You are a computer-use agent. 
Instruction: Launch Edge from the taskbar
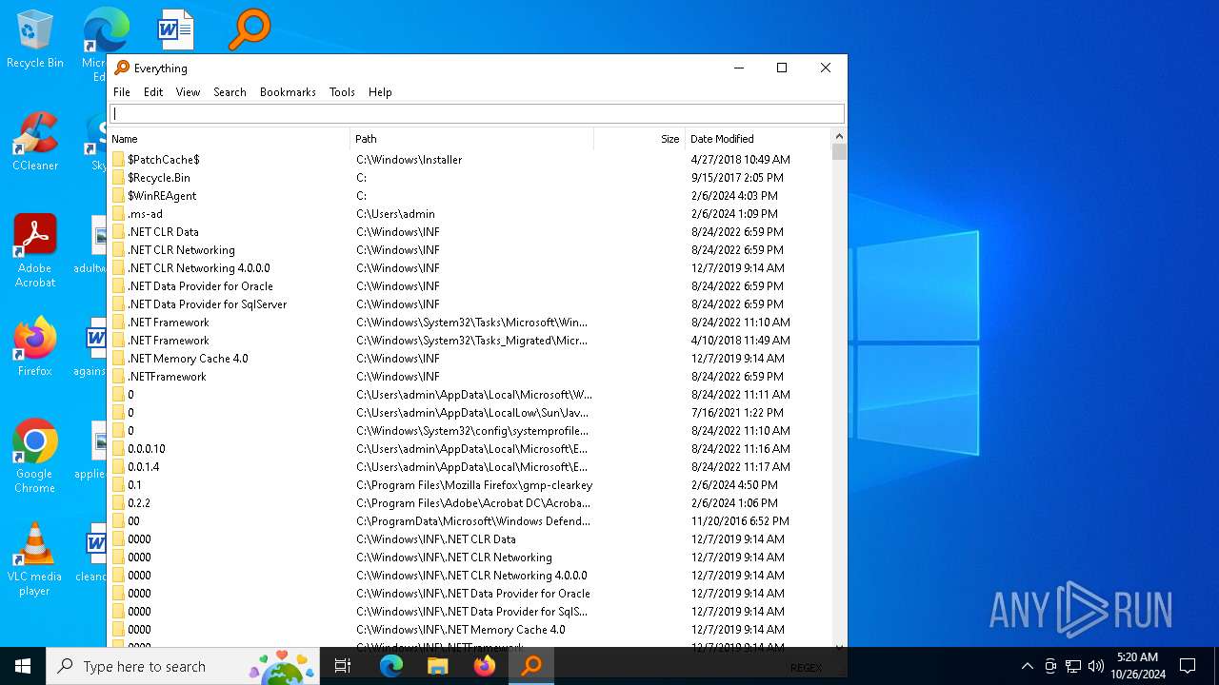391,666
